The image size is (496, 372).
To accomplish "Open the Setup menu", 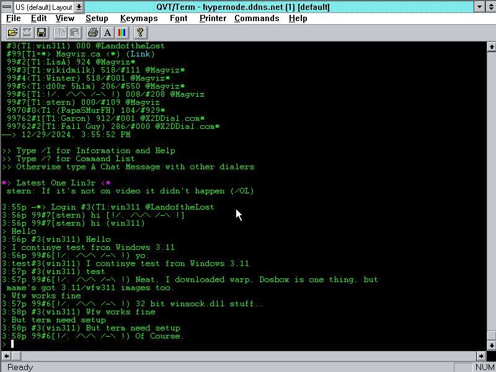I will tap(96, 19).
